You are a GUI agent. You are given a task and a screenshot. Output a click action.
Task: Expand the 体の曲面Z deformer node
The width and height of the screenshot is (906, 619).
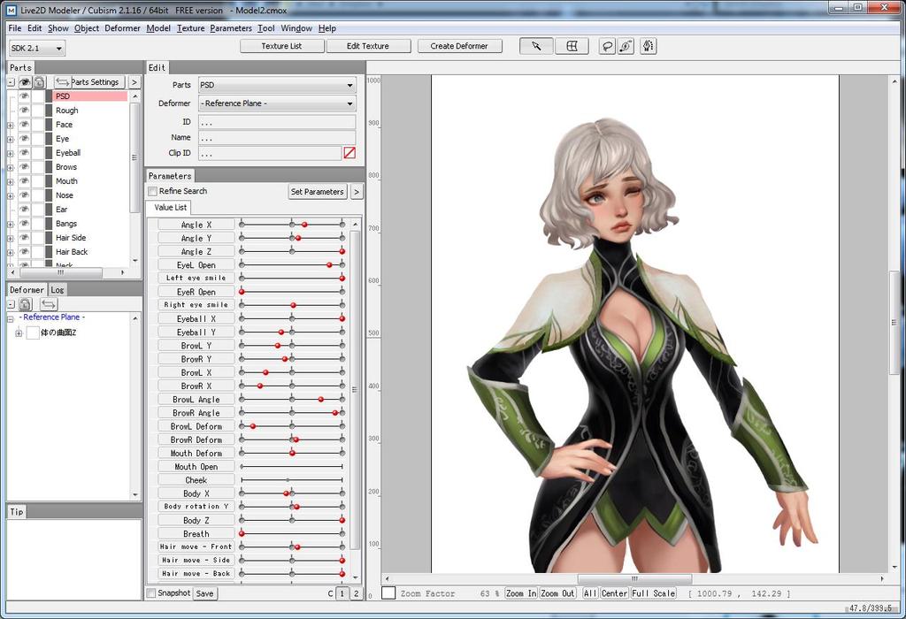pyautogui.click(x=19, y=333)
